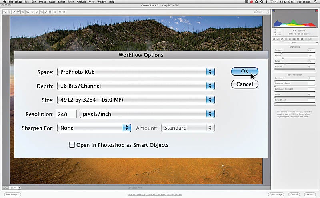Rotate image 90° counterclockwise
Viewport: 320px width, 198px height.
(x=60, y=12)
